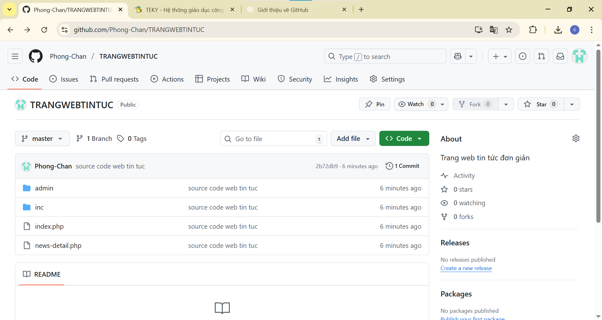Reload the page

pyautogui.click(x=44, y=30)
